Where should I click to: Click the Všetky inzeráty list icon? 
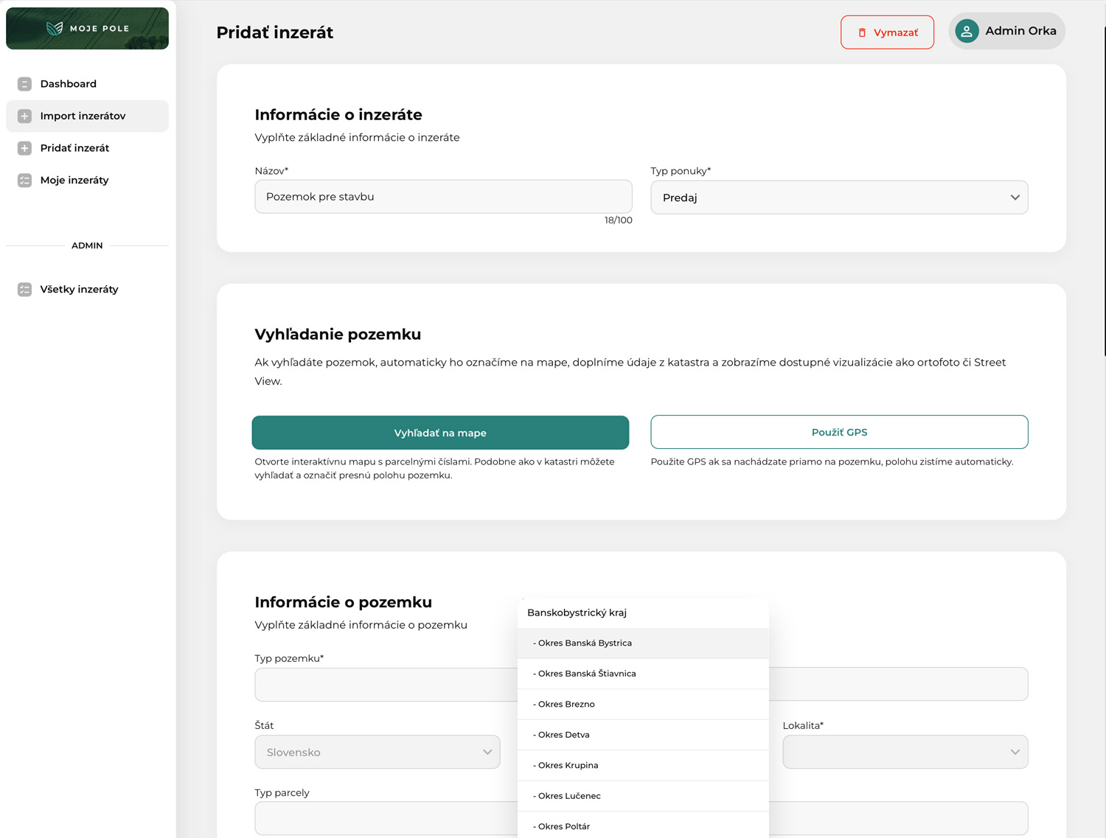24,290
